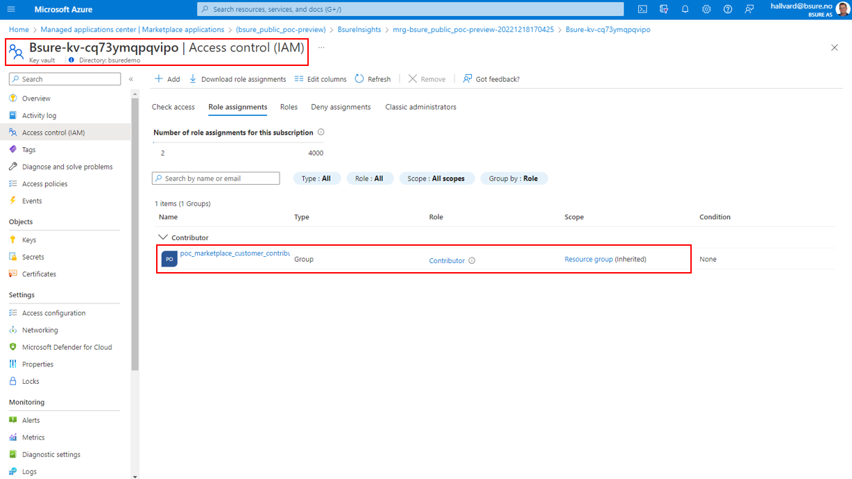Image resolution: width=852 pixels, height=479 pixels.
Task: Click the Search by name or email field
Action: point(216,178)
